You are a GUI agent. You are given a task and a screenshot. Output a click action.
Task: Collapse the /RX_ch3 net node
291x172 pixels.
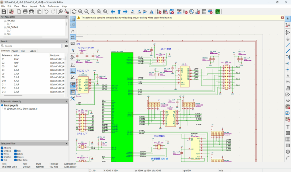(5, 21)
